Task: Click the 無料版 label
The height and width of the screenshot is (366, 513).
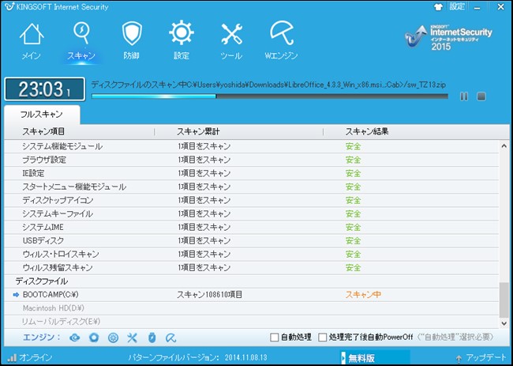Action: coord(361,358)
